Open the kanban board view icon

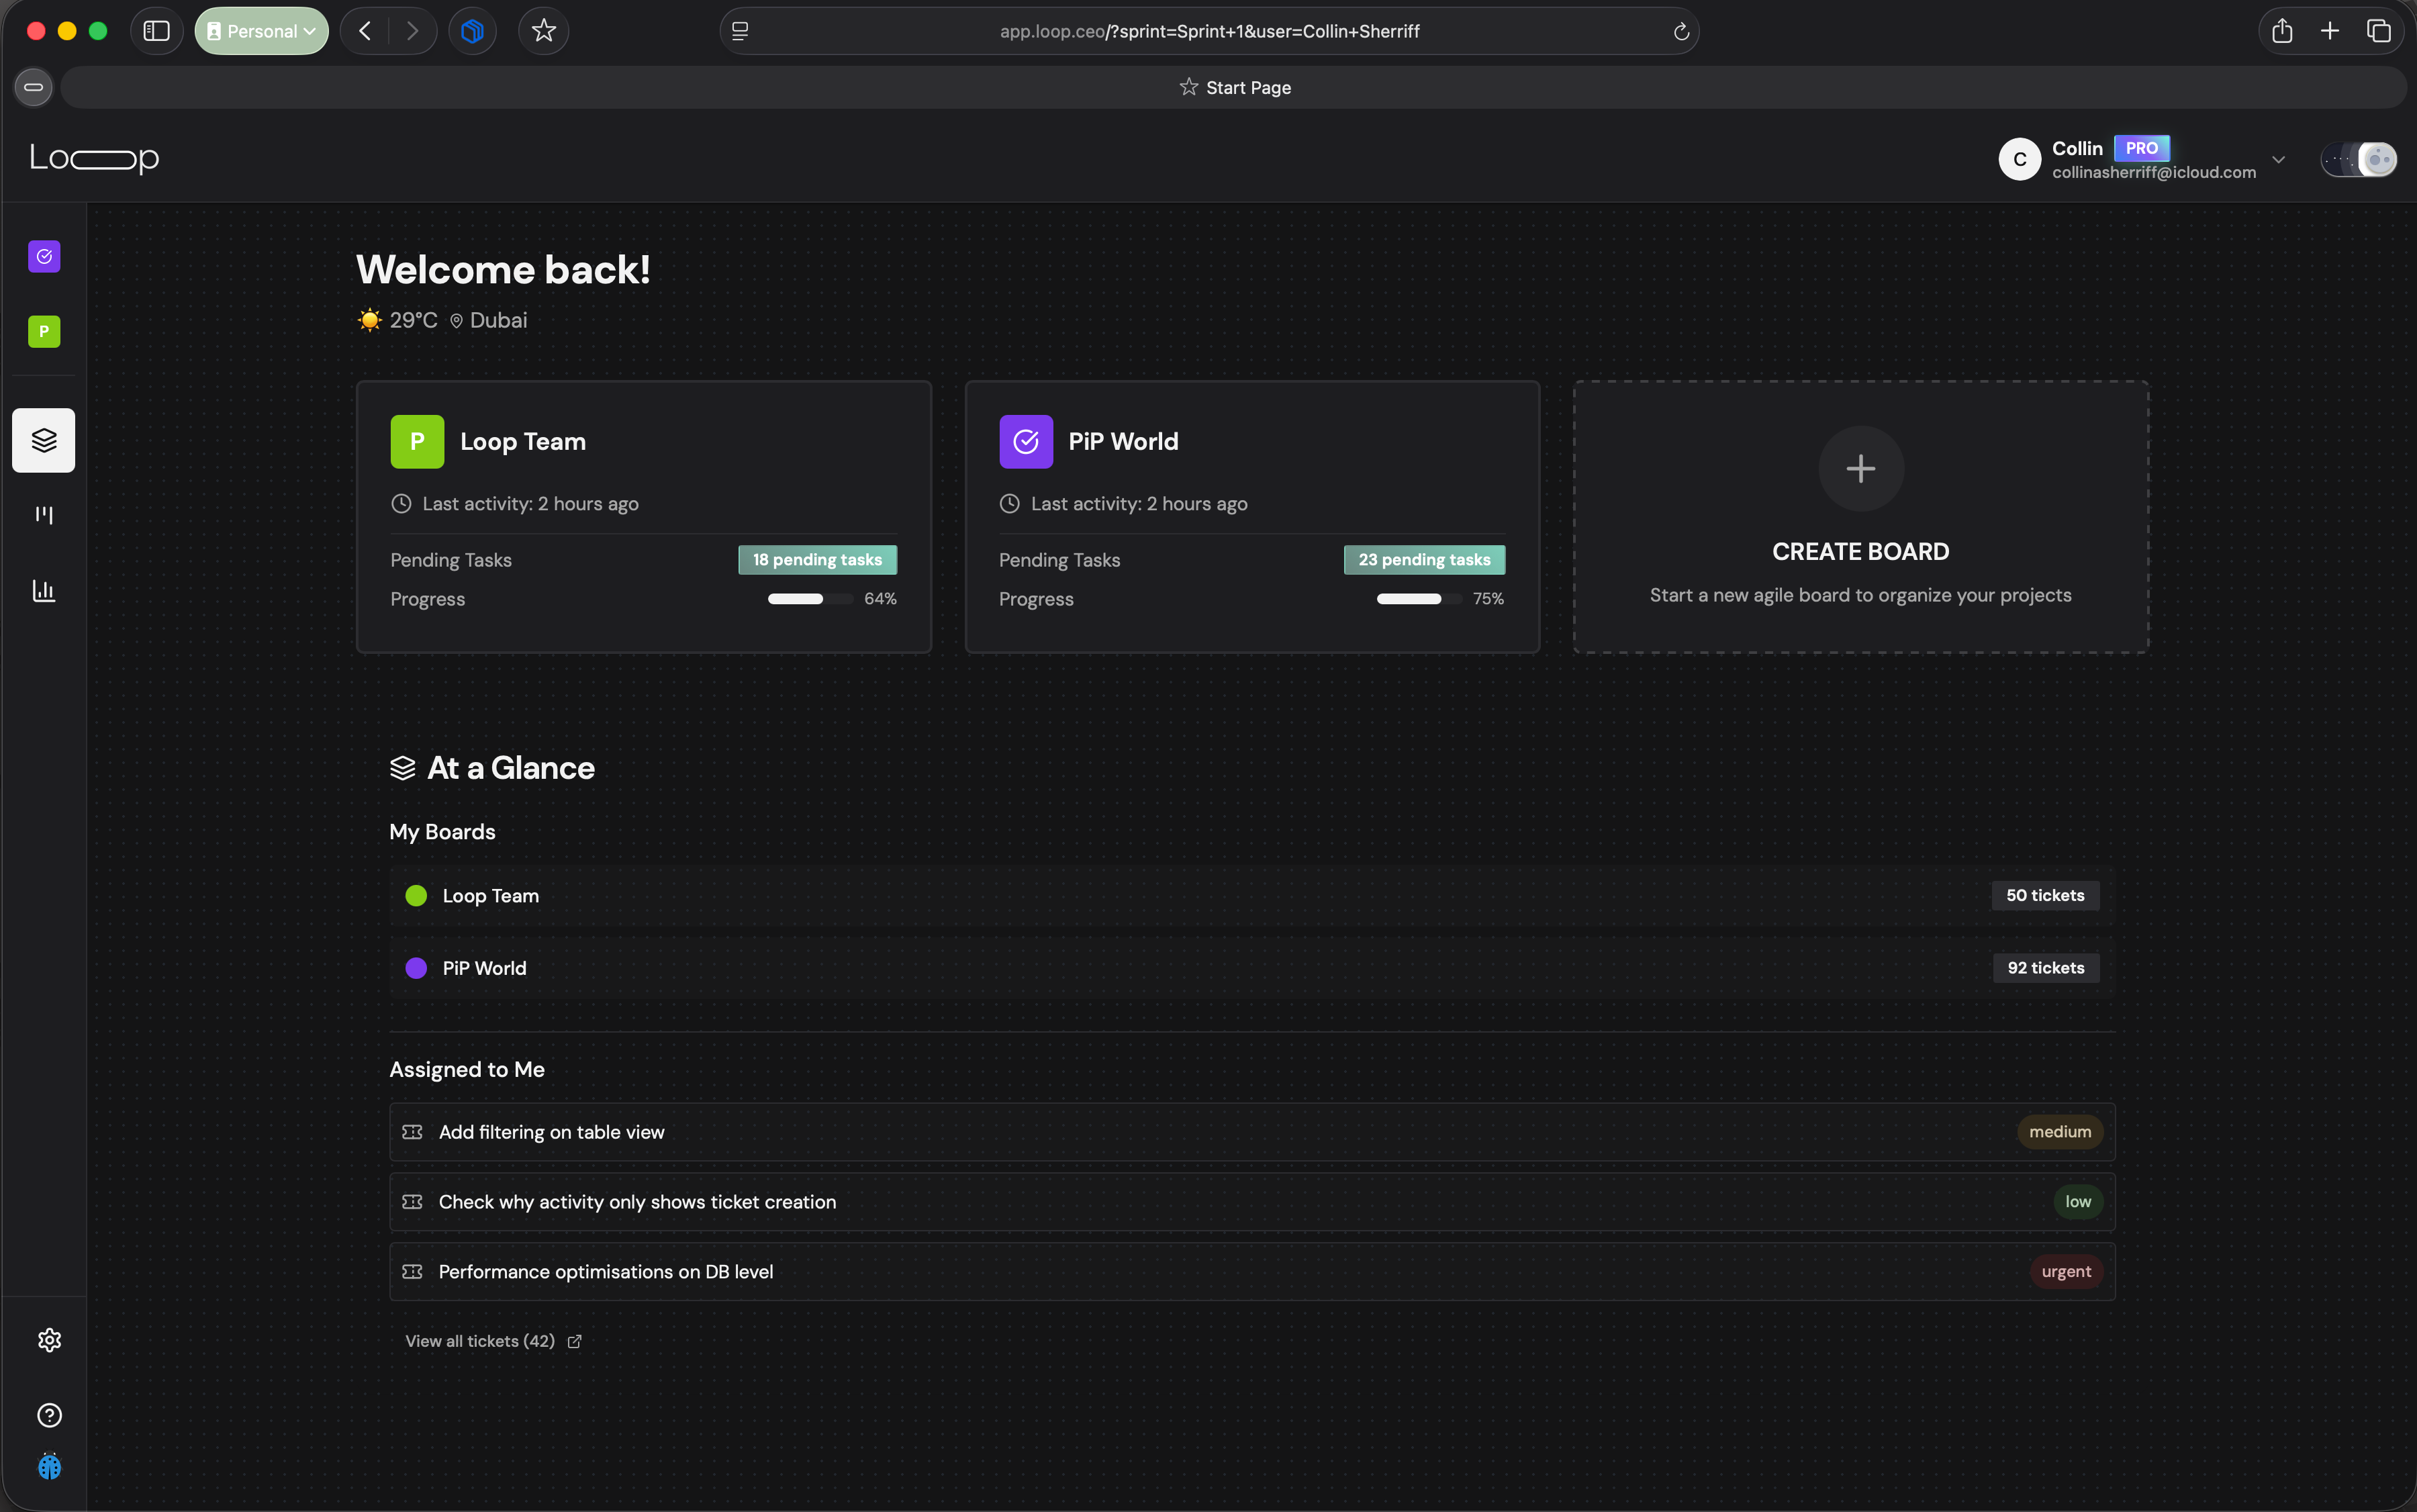(43, 515)
